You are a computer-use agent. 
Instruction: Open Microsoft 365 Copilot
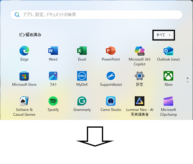coord(139,56)
